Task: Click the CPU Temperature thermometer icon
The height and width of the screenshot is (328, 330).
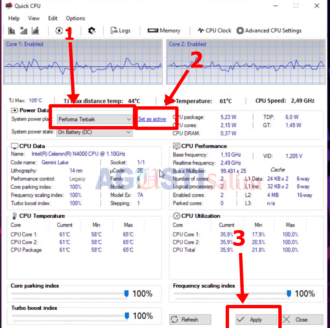Action: tap(14, 216)
